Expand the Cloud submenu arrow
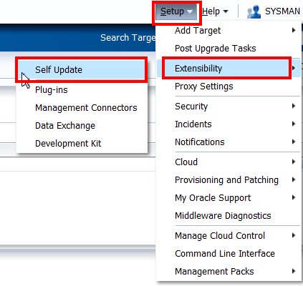This screenshot has height=286, width=303. (x=294, y=162)
